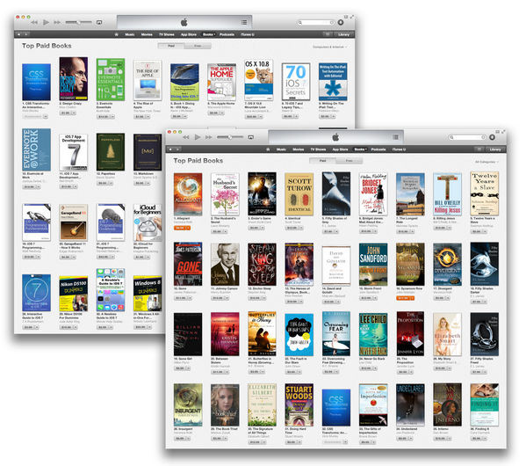Click the fast-forward icon in the back iTunes window
526x466 pixels.
[x=57, y=22]
